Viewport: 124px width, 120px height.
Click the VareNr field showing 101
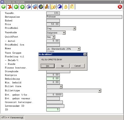[53, 13]
